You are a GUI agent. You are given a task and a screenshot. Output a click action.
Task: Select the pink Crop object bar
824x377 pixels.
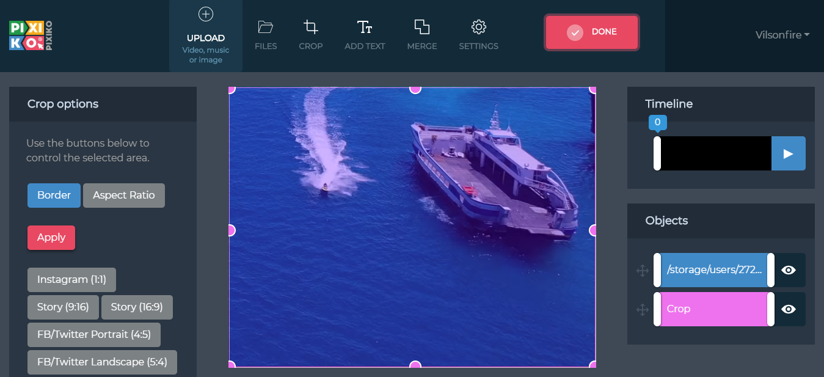point(714,309)
